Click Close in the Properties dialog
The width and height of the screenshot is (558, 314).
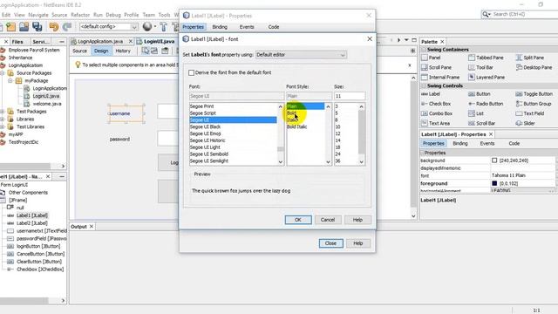331,243
